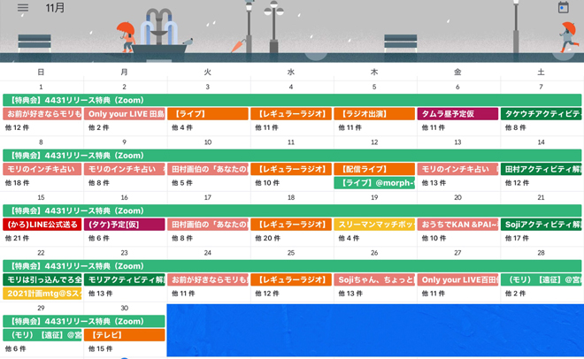The height and width of the screenshot is (359, 584).
Task: Select the タムラ昼予定仮 event
Action: (x=457, y=114)
